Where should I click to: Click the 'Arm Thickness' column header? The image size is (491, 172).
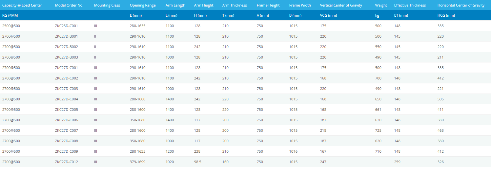pyautogui.click(x=235, y=5)
